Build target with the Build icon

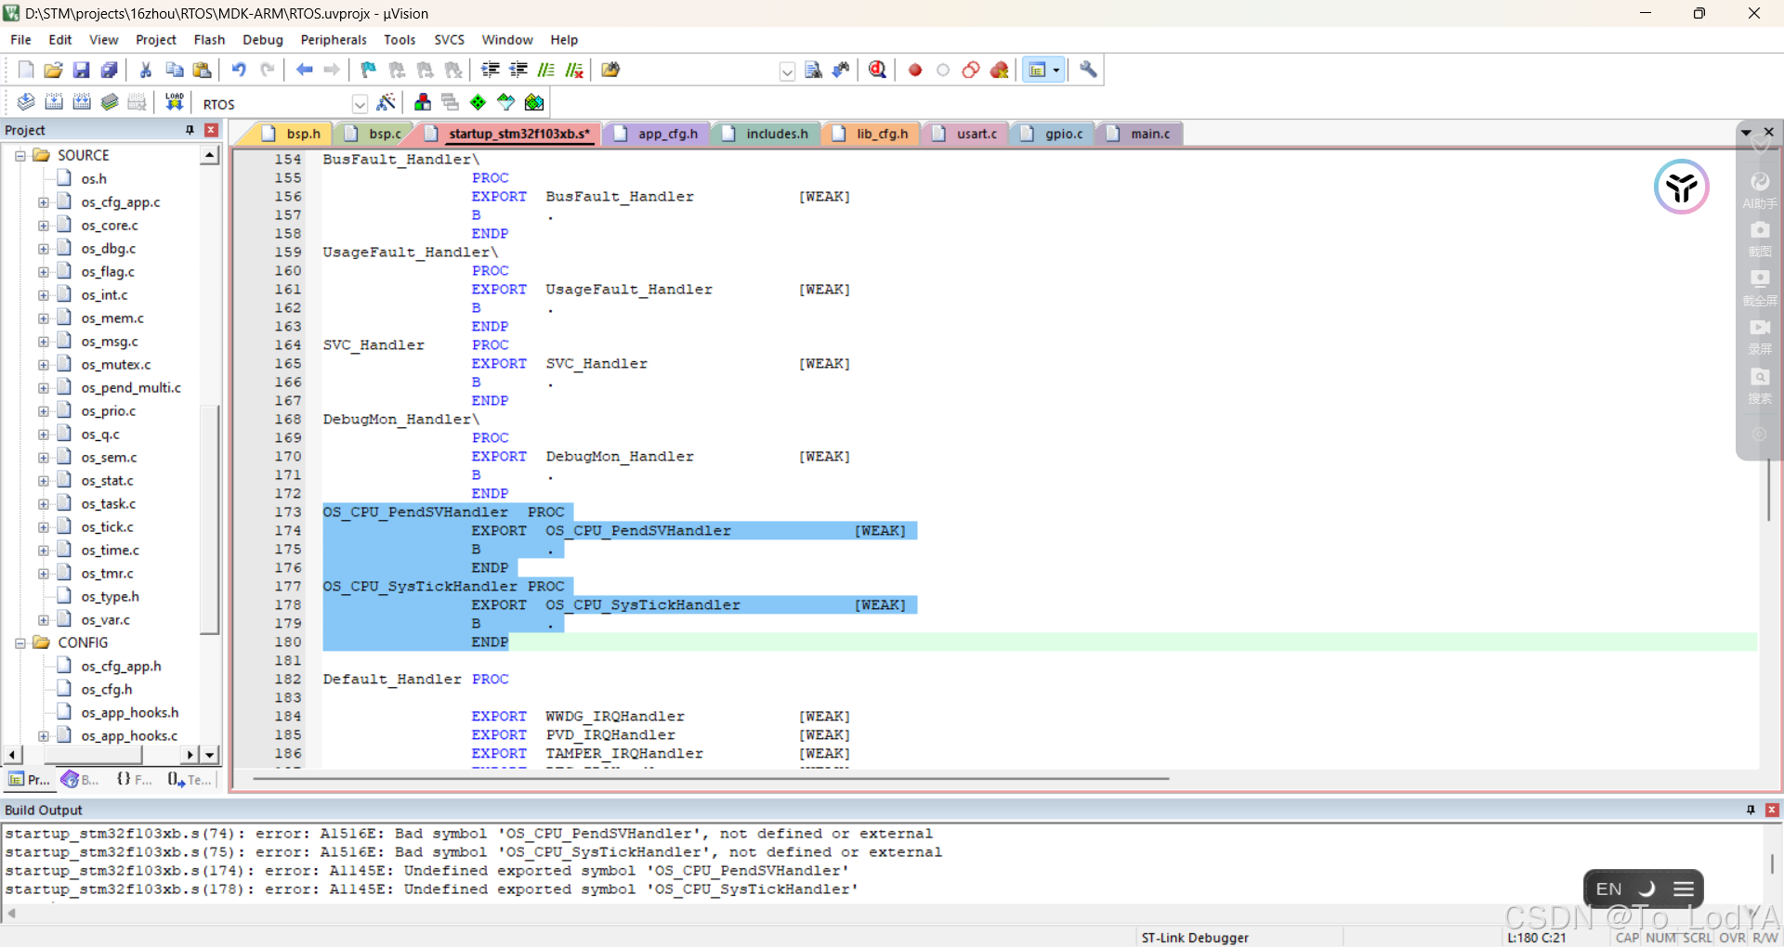(54, 102)
